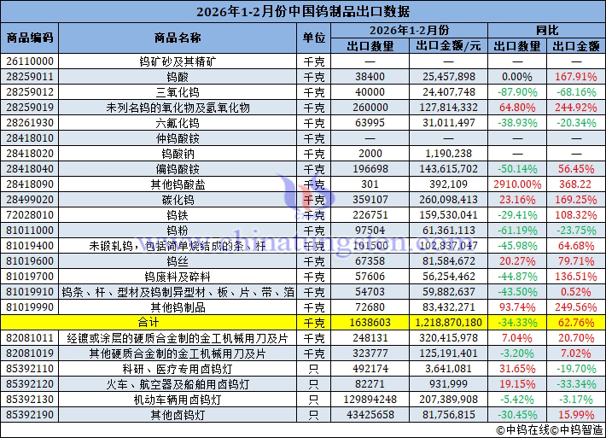
Task: Click export quantity 196698
Action: click(x=370, y=169)
